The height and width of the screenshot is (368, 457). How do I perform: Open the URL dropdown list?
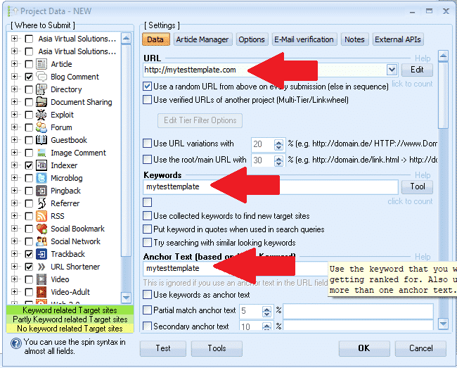[392, 70]
